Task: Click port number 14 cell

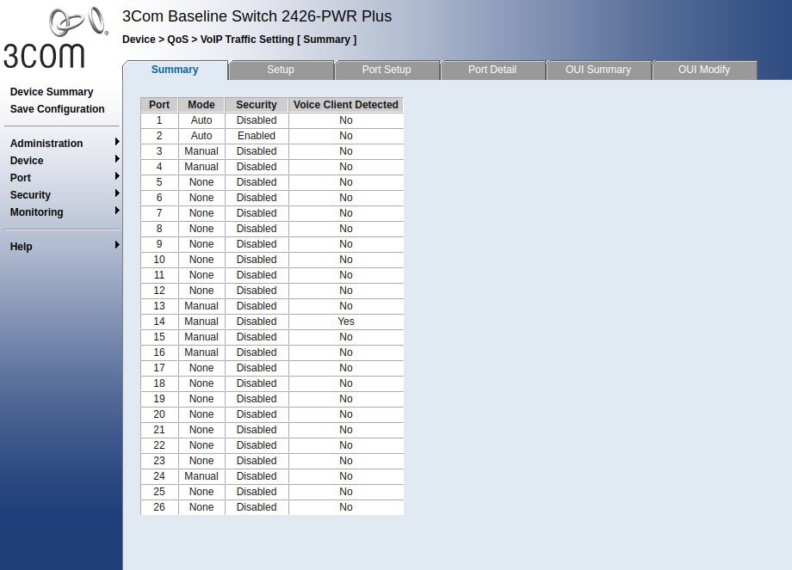Action: [x=159, y=322]
